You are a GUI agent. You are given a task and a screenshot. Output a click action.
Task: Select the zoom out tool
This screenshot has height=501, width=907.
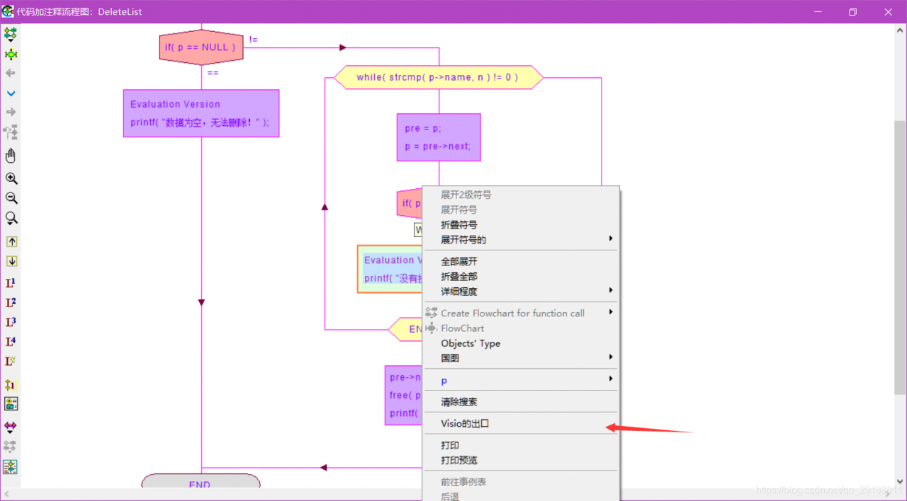(11, 198)
